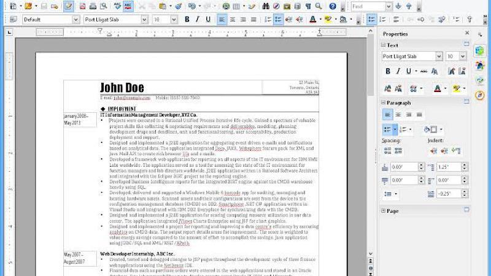Open the sidebar font size dropdown
Viewport: 491px width, 276px height.
pos(463,56)
